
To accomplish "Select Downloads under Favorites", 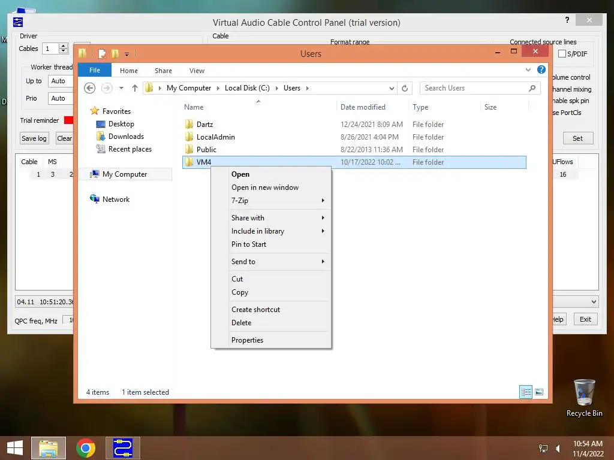I will 126,137.
